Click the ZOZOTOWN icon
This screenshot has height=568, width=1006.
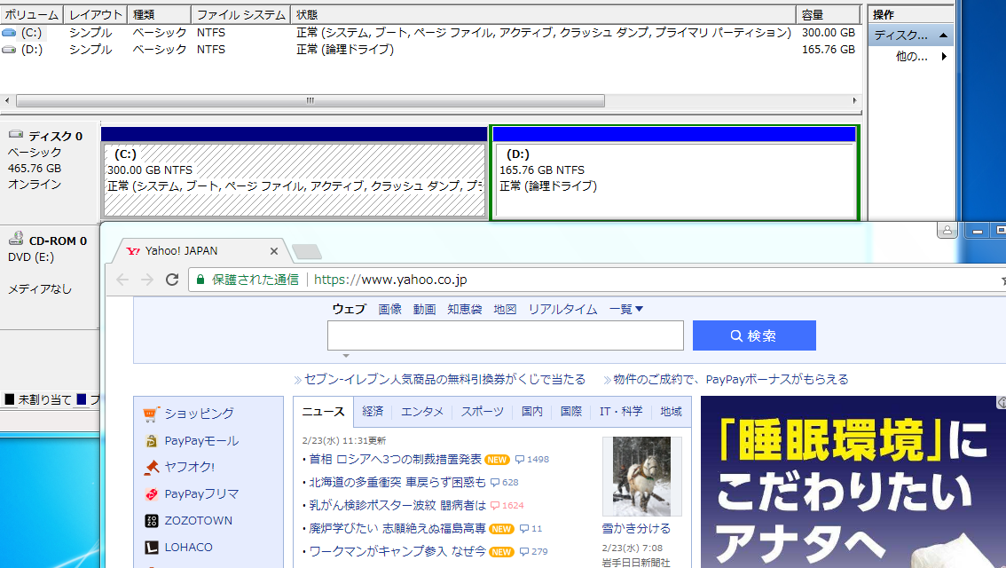pyautogui.click(x=151, y=520)
